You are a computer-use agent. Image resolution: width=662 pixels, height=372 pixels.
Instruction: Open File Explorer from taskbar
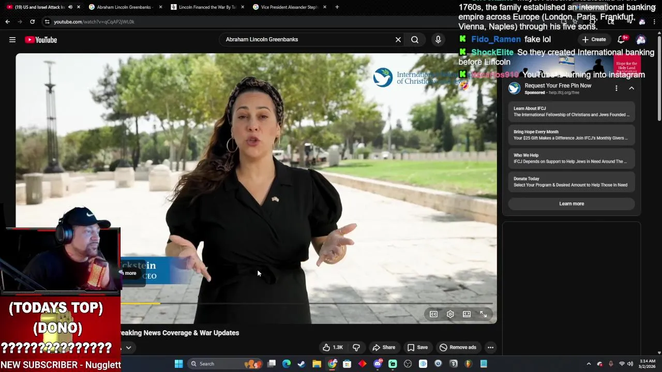(x=317, y=364)
